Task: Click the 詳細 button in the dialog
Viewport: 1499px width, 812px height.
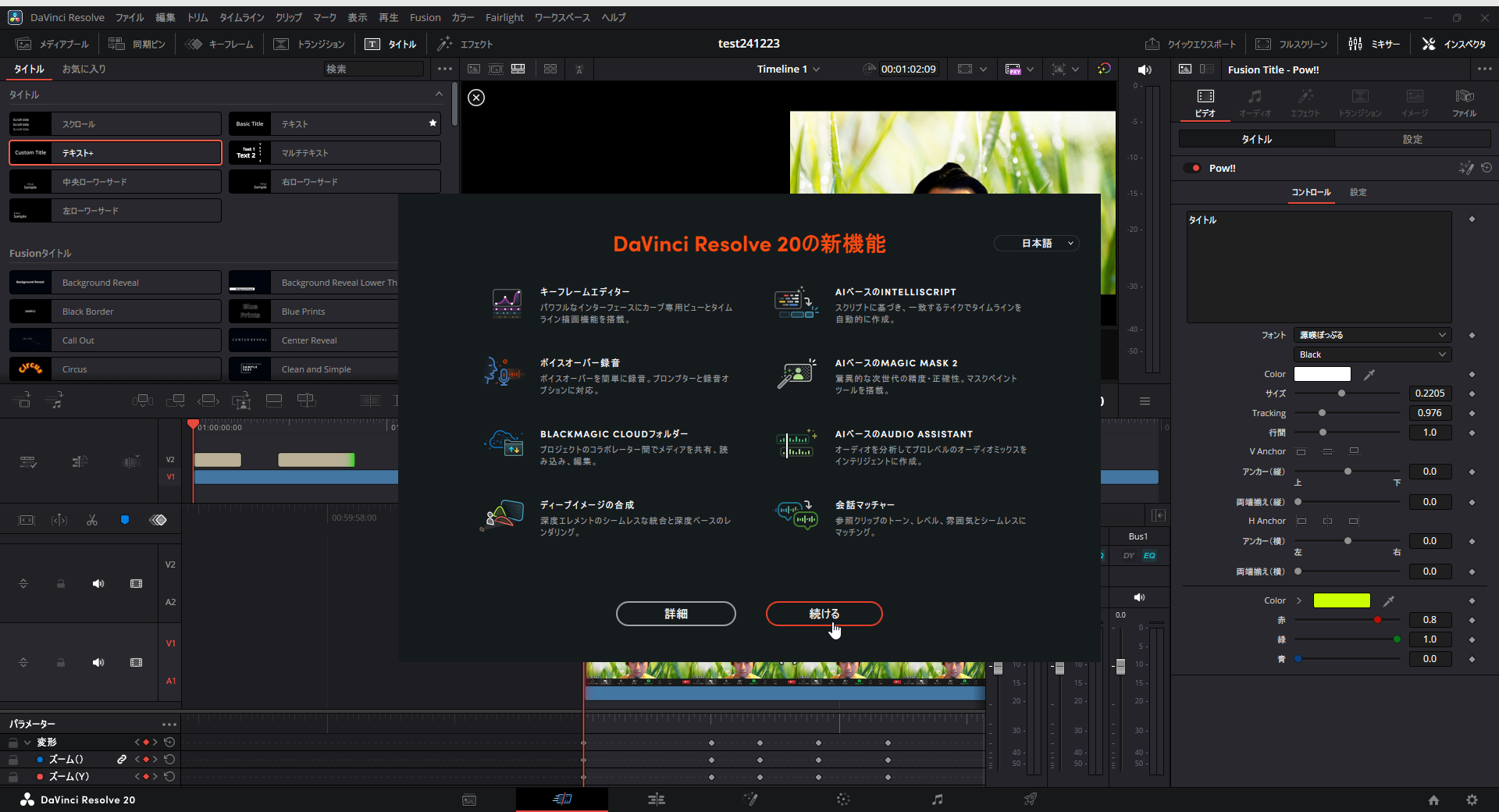Action: pyautogui.click(x=675, y=614)
